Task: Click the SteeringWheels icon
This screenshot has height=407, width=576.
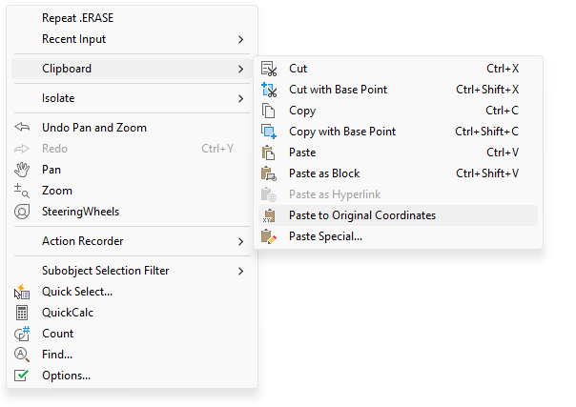Action: [x=24, y=212]
